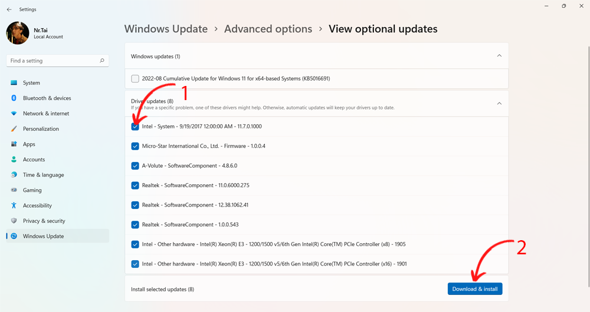Uncheck Intel PCIe Controller (x8) 1905 checkbox
590x312 pixels.
pyautogui.click(x=135, y=244)
